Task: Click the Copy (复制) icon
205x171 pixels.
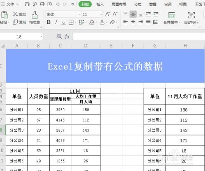Action: click(x=15, y=22)
